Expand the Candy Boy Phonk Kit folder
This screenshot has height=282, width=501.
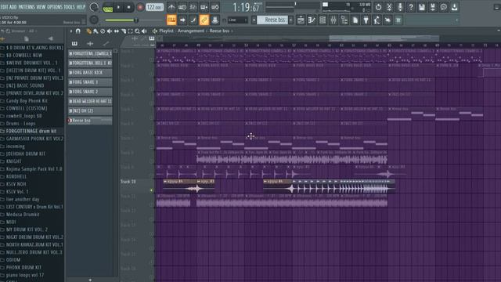pos(27,101)
